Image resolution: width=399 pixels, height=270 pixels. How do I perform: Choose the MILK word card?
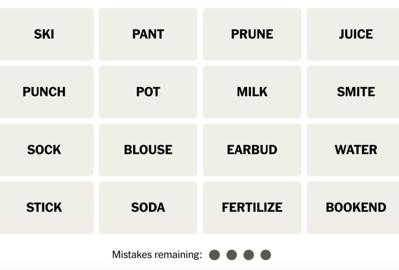(x=252, y=92)
